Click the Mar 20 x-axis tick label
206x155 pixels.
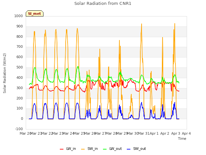click(x=25, y=133)
